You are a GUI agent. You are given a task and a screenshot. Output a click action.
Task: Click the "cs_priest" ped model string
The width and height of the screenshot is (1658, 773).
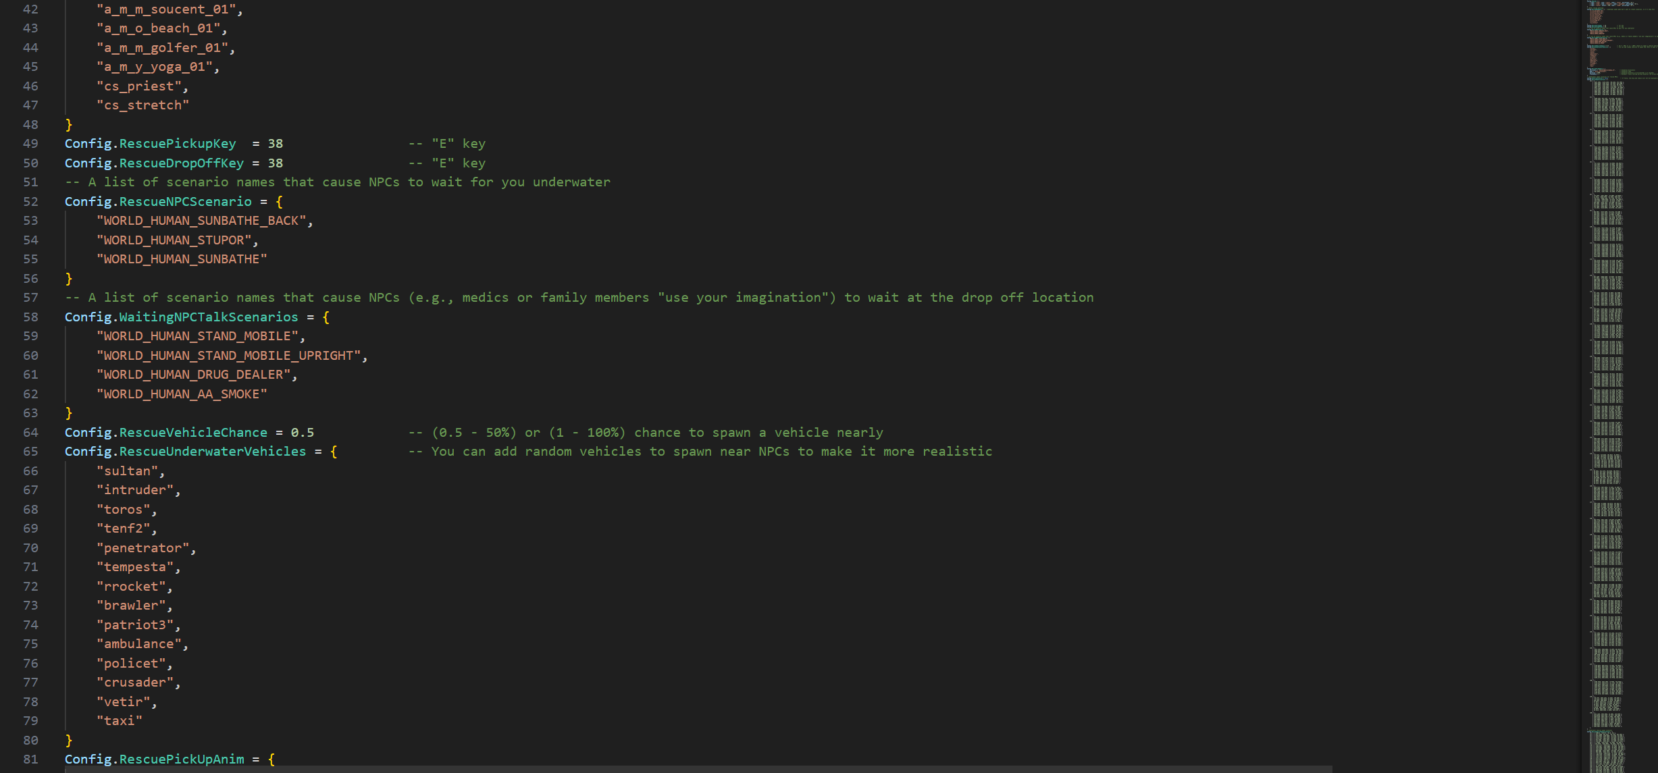139,86
